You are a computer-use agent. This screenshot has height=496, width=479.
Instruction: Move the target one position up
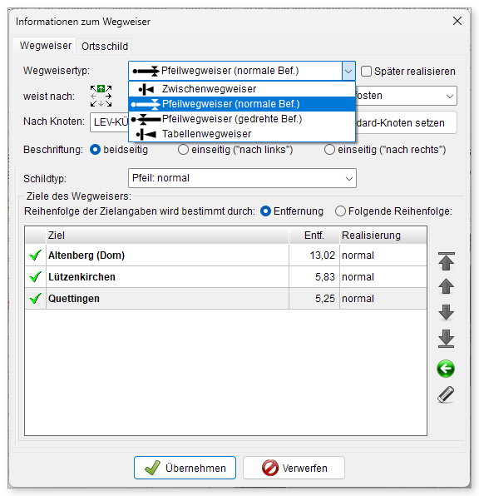coord(446,286)
